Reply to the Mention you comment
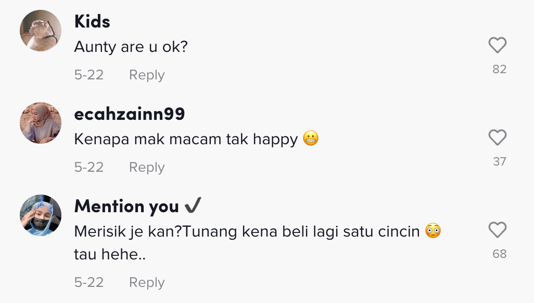Viewport: 534px width, 303px height. [147, 283]
